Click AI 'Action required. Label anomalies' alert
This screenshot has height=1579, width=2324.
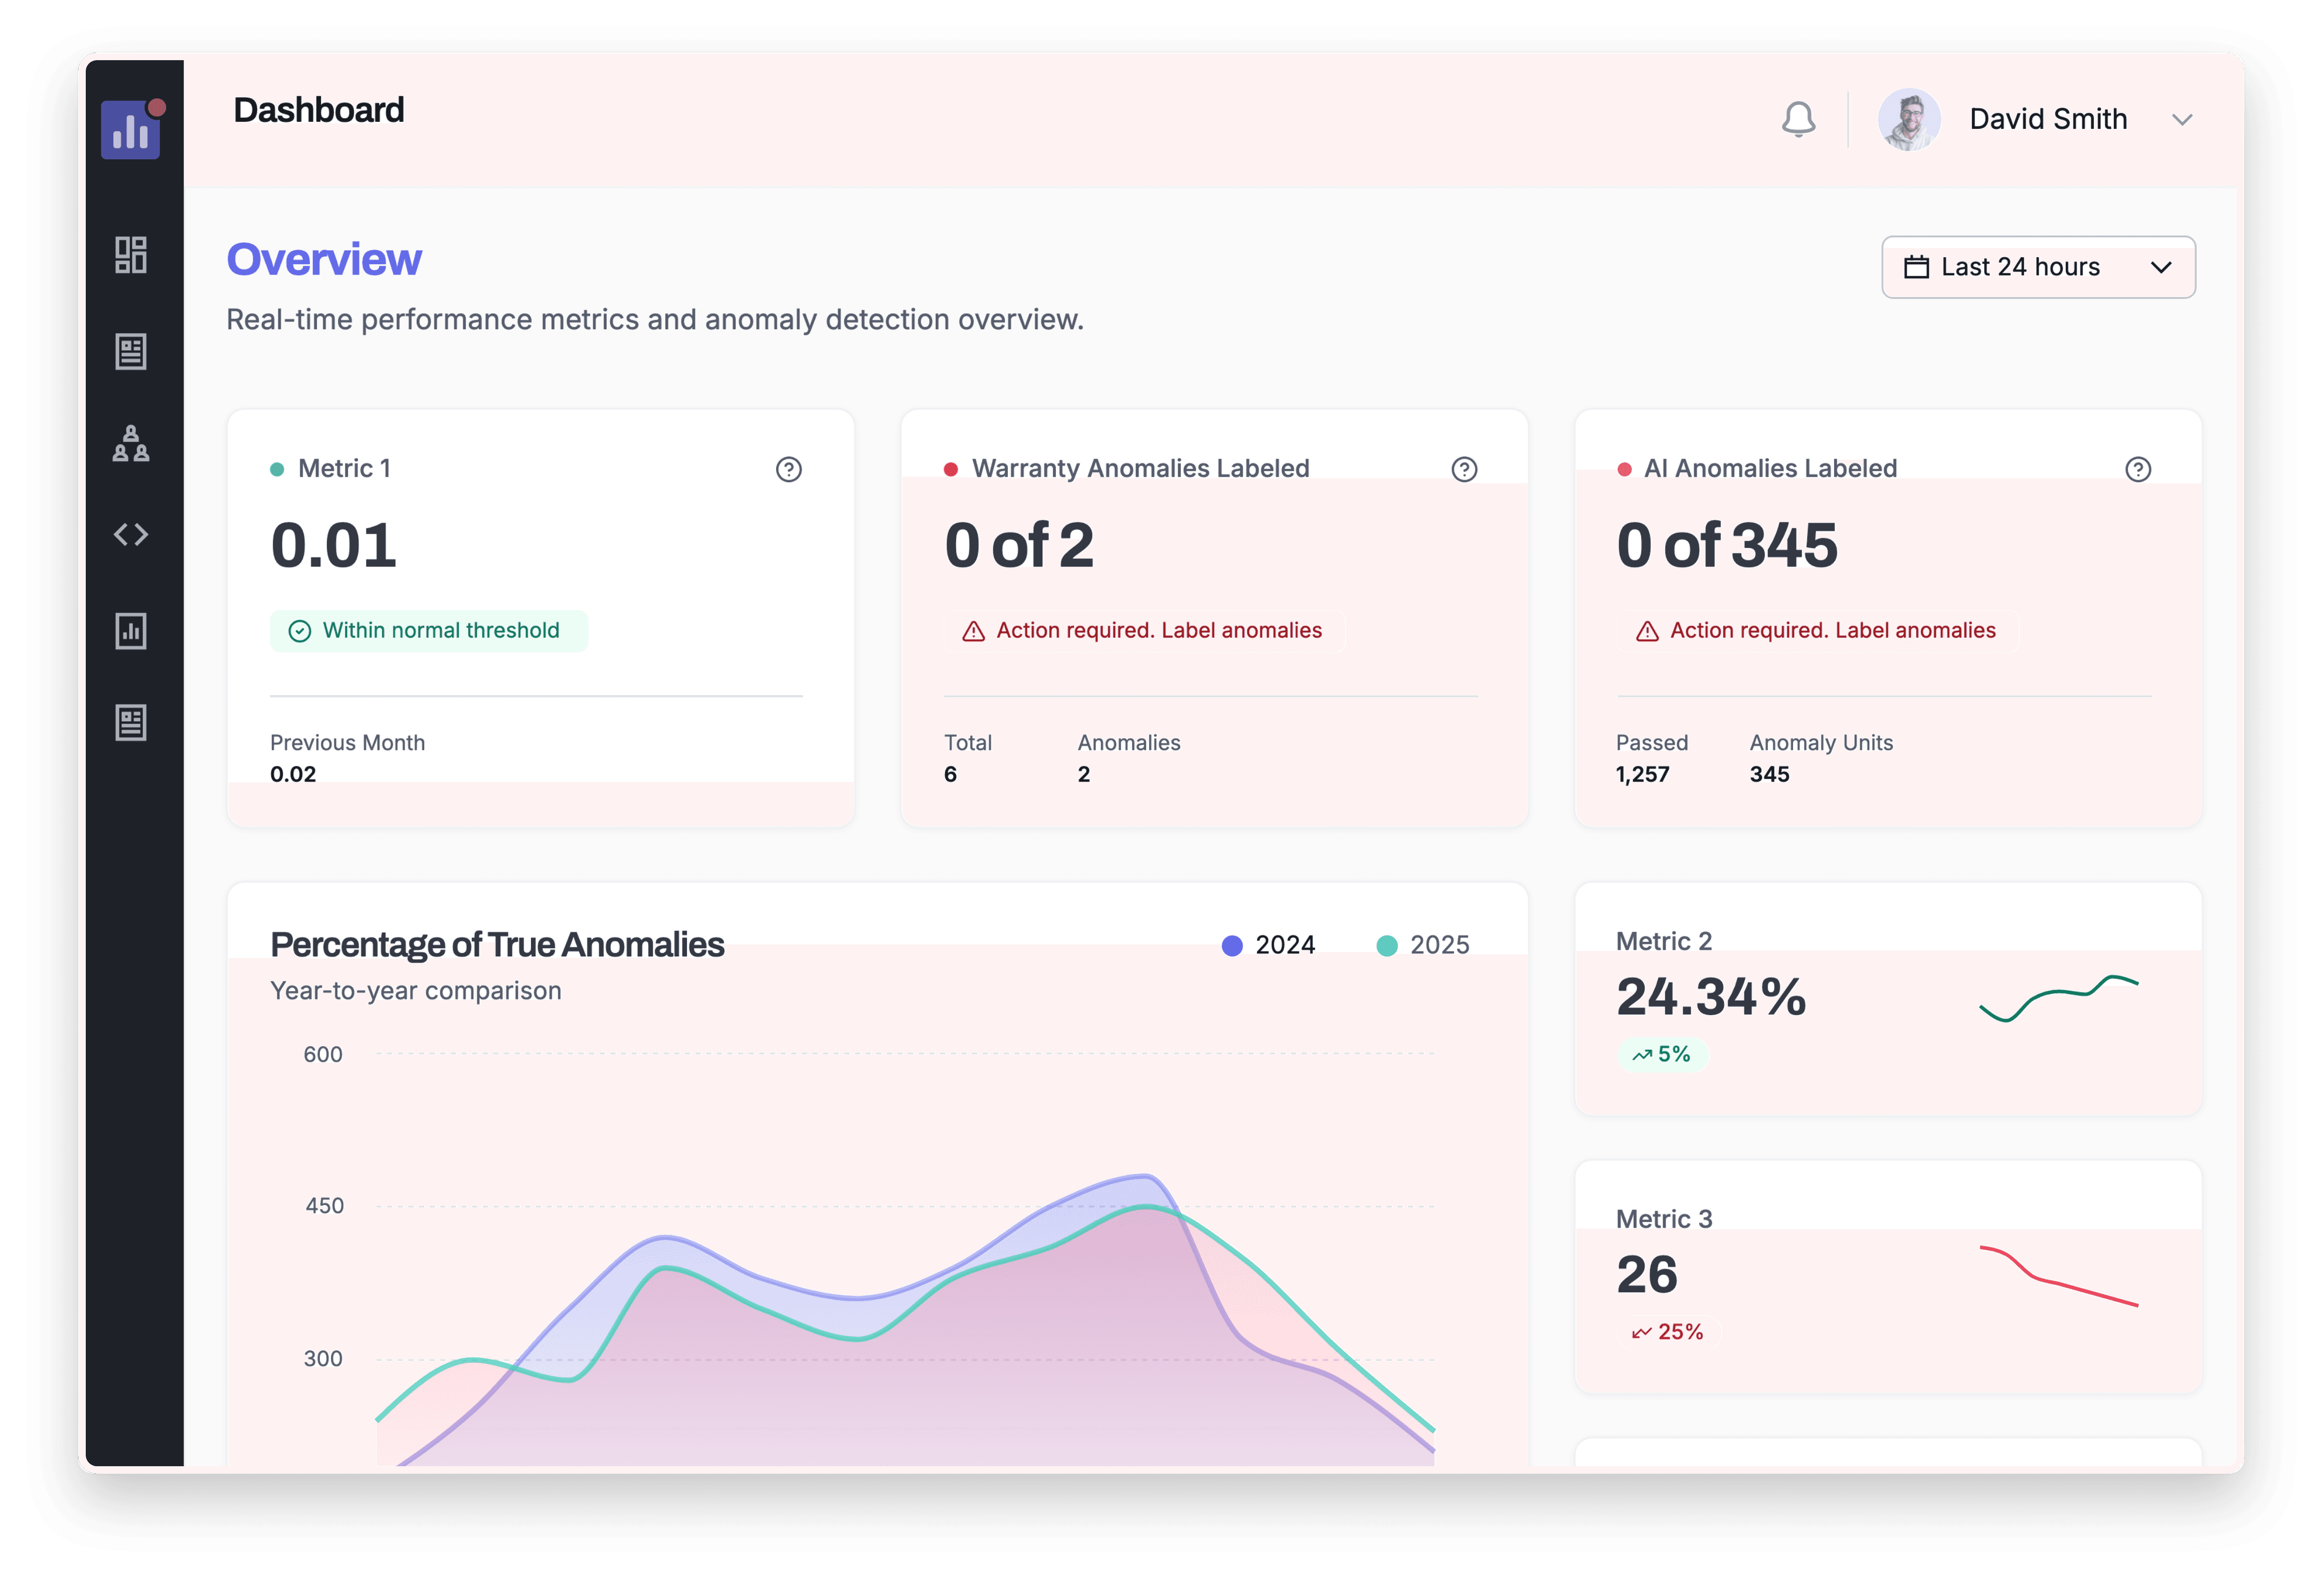tap(1816, 631)
